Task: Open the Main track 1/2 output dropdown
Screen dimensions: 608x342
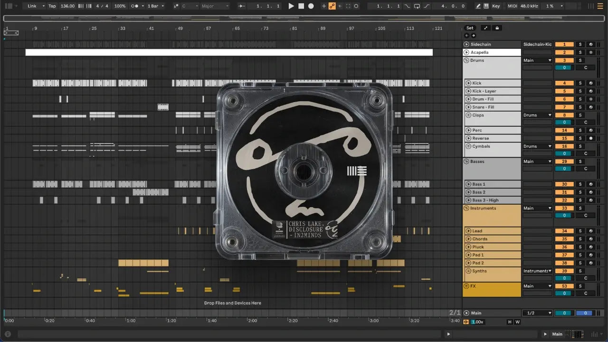Action: [x=538, y=313]
